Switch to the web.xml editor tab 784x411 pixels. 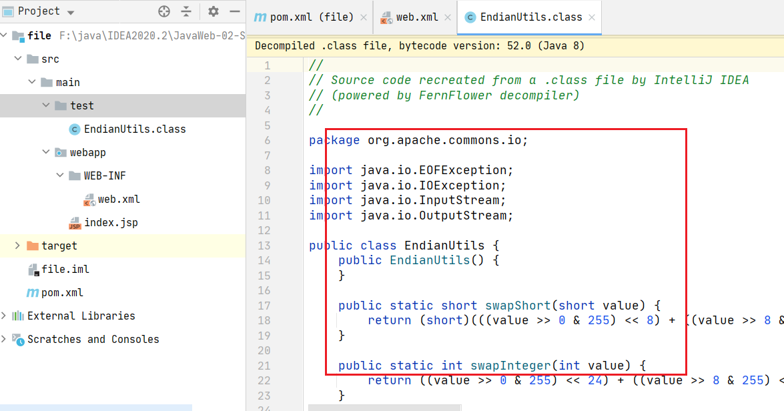pyautogui.click(x=414, y=17)
